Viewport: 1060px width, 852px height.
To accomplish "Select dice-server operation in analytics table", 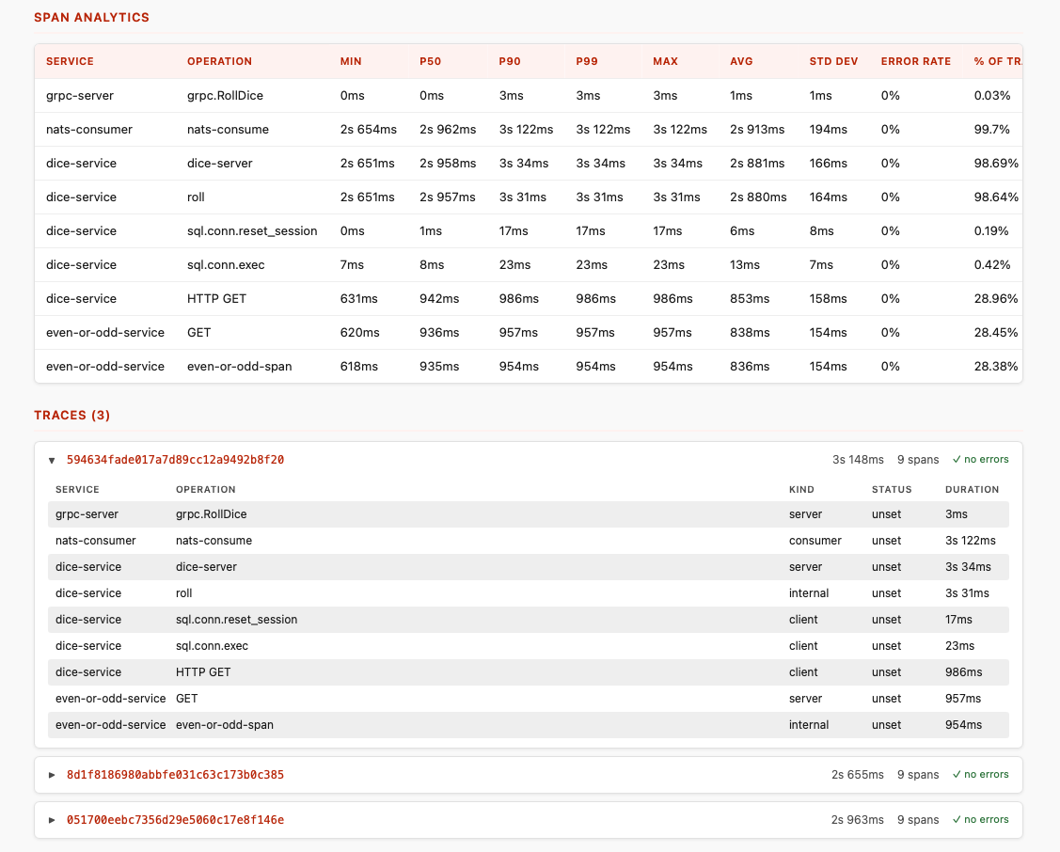I will pos(220,163).
